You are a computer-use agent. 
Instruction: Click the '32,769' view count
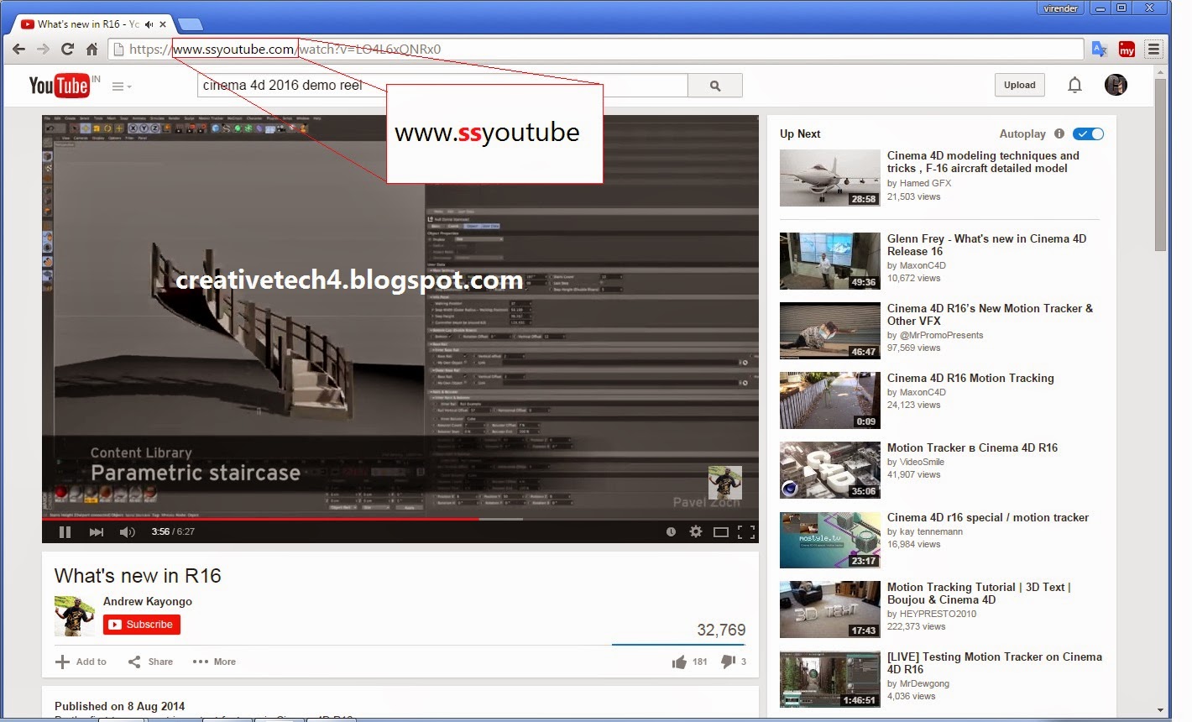pyautogui.click(x=721, y=630)
